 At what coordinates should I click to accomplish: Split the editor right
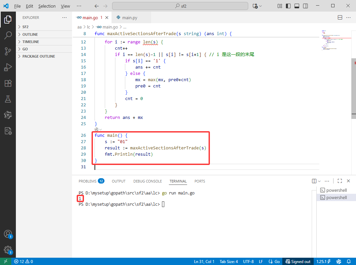[340, 18]
